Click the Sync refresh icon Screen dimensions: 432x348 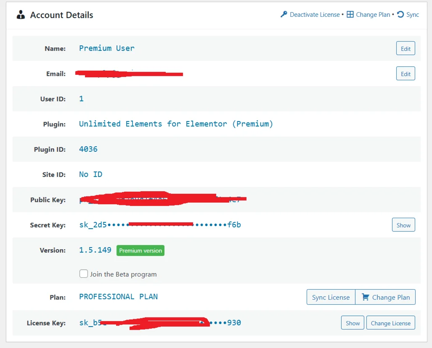400,14
